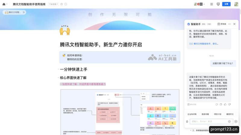Open the dropdown arrow beside the home icon
241x135 pixels.
7,4
